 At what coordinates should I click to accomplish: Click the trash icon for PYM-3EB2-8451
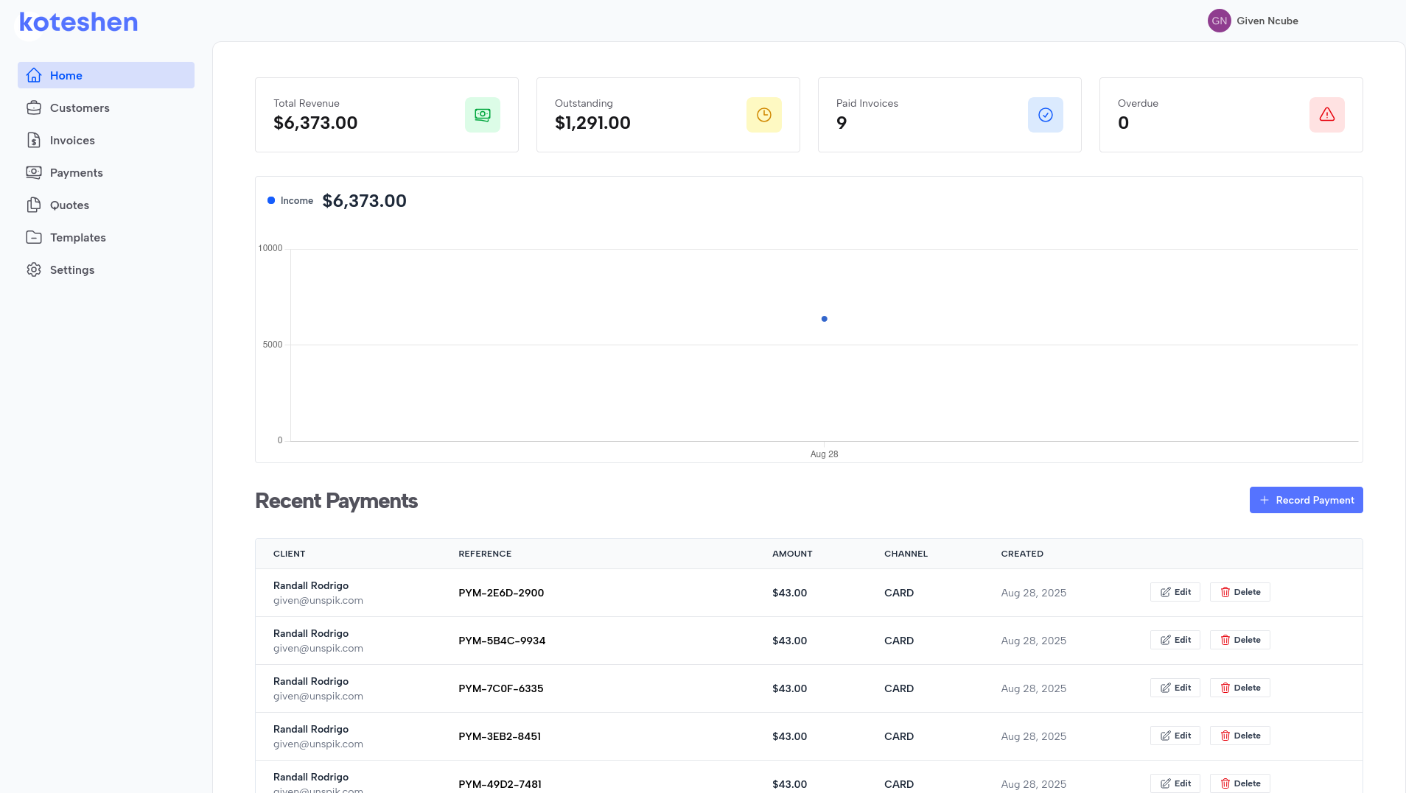point(1225,736)
